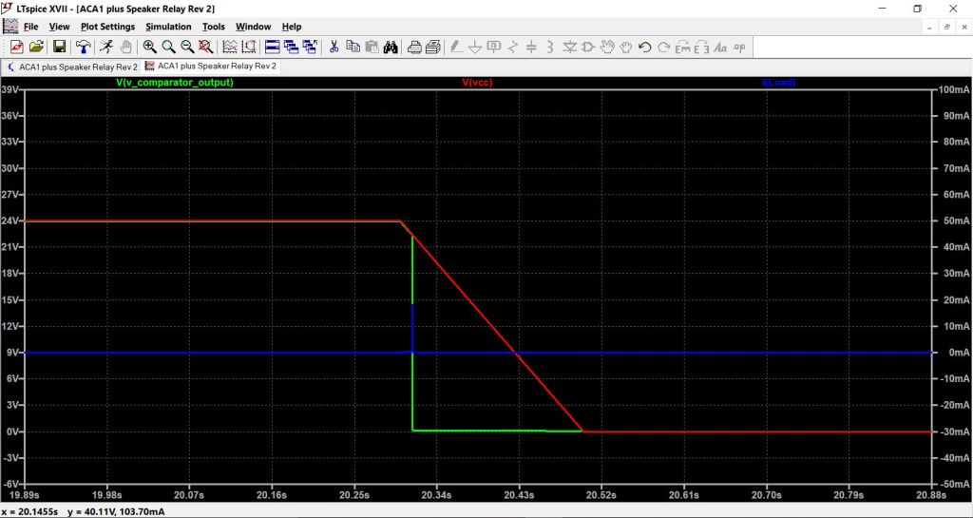Open a file with the folder icon
The width and height of the screenshot is (973, 518).
pyautogui.click(x=37, y=48)
